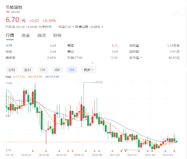Open the 所属行业 dropdown triangle

[73, 27]
